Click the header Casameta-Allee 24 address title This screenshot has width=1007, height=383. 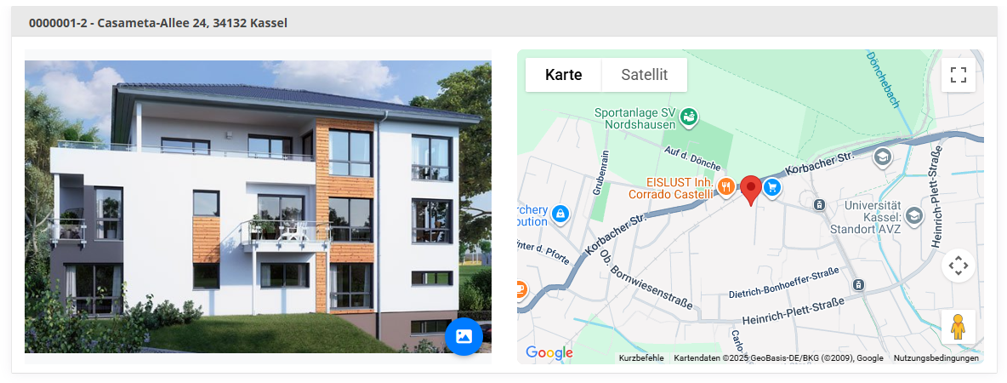158,23
